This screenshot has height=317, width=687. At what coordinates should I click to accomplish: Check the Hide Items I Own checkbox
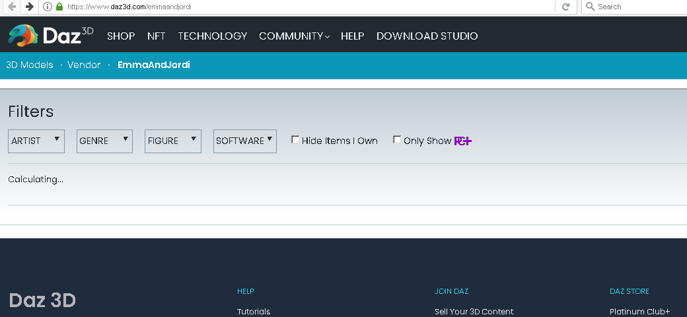click(295, 139)
